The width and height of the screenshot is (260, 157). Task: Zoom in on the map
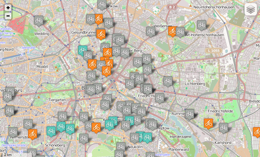tap(8, 8)
